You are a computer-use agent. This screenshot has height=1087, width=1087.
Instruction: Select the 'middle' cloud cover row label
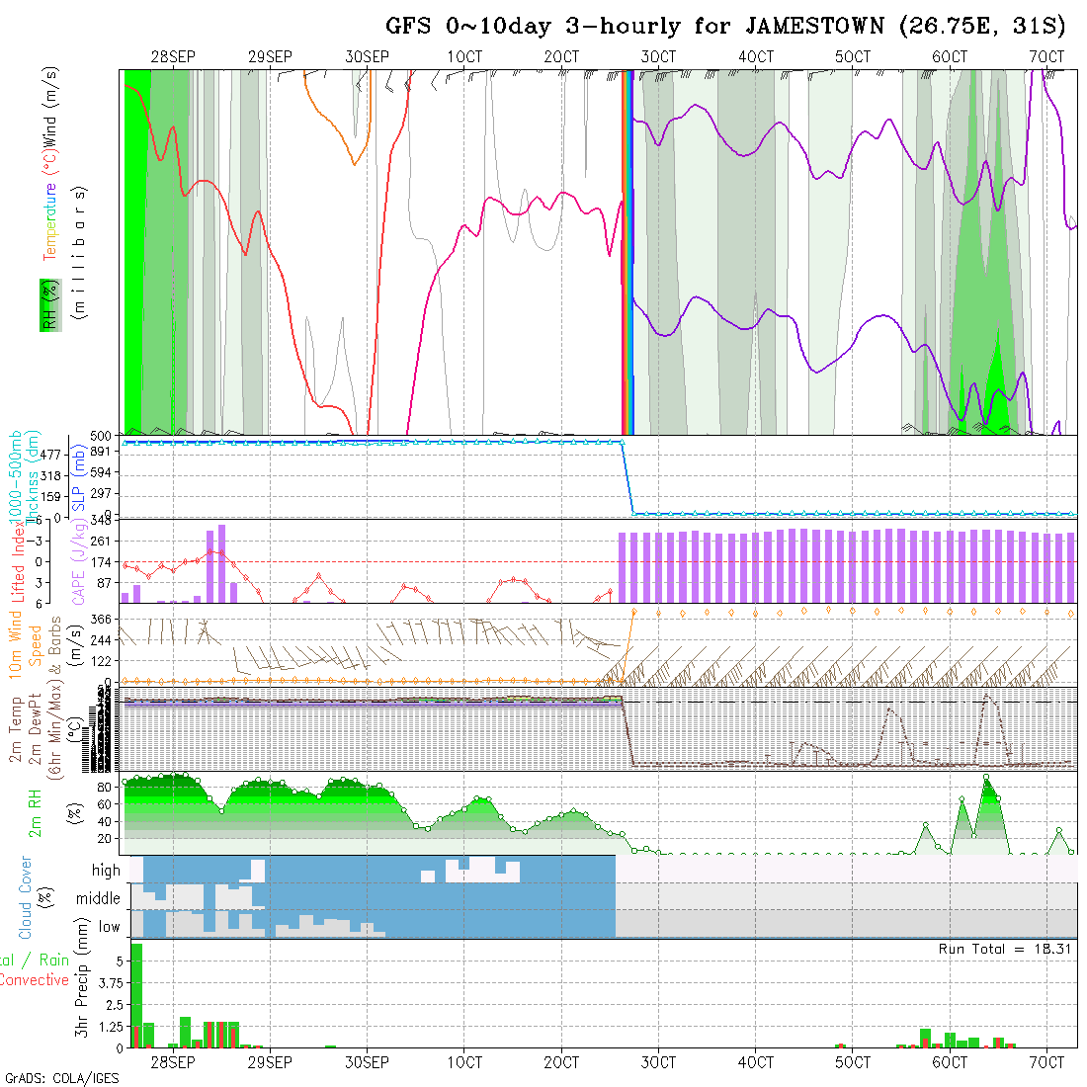99,899
